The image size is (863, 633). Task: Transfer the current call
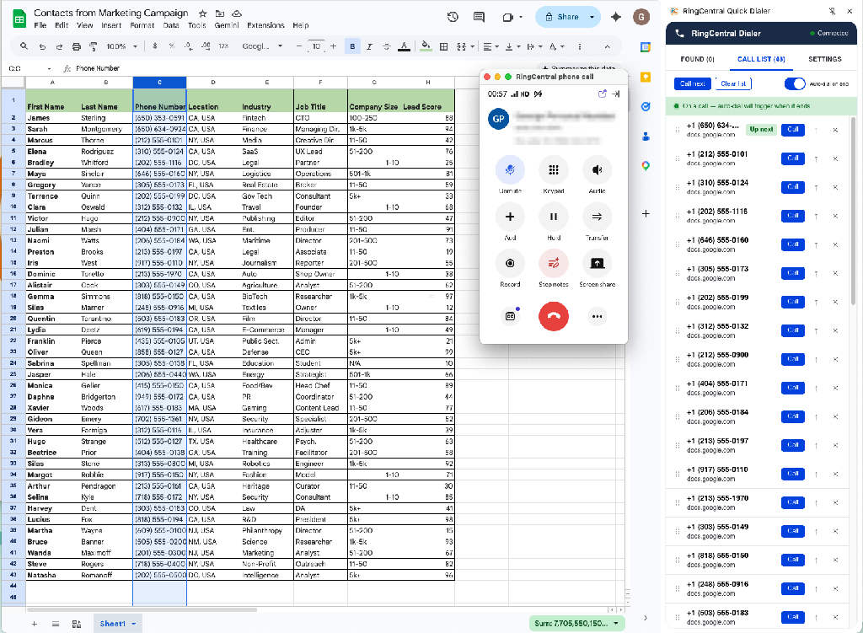click(x=597, y=217)
